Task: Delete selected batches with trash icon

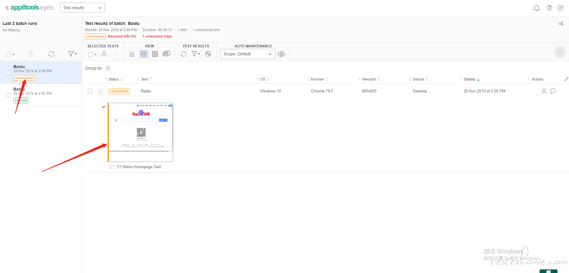Action: (x=31, y=54)
